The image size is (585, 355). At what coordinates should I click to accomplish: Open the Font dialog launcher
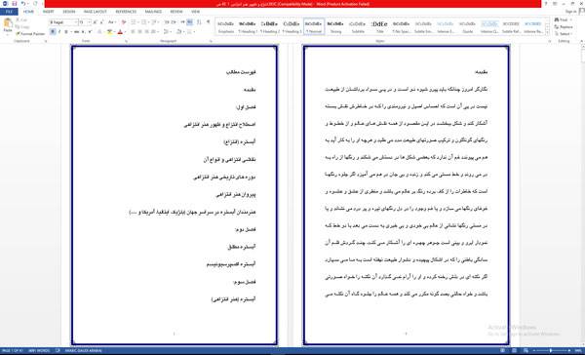pos(126,41)
